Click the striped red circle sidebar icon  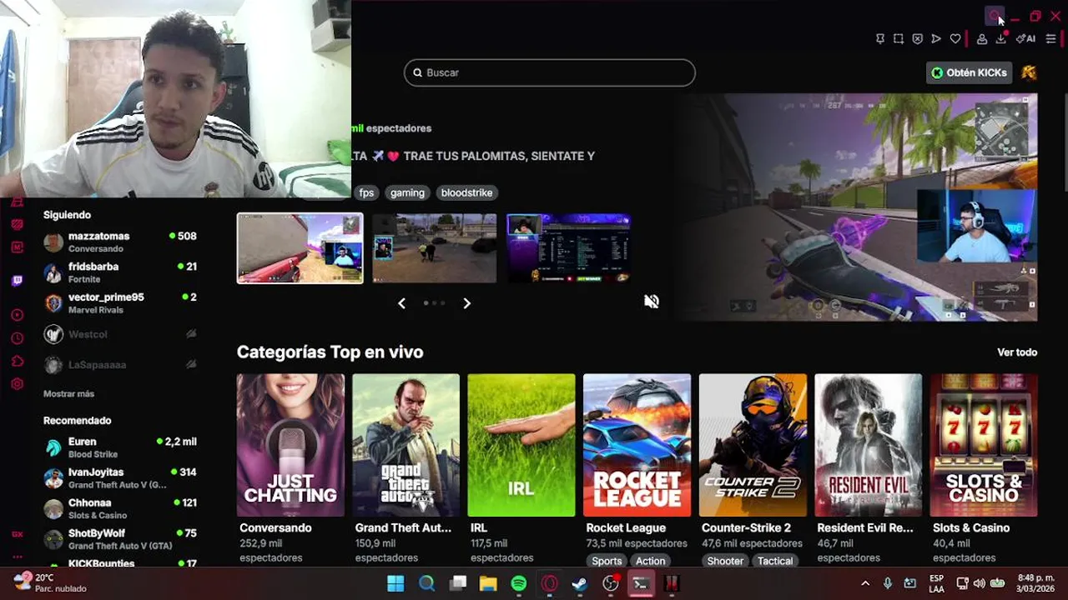18,224
